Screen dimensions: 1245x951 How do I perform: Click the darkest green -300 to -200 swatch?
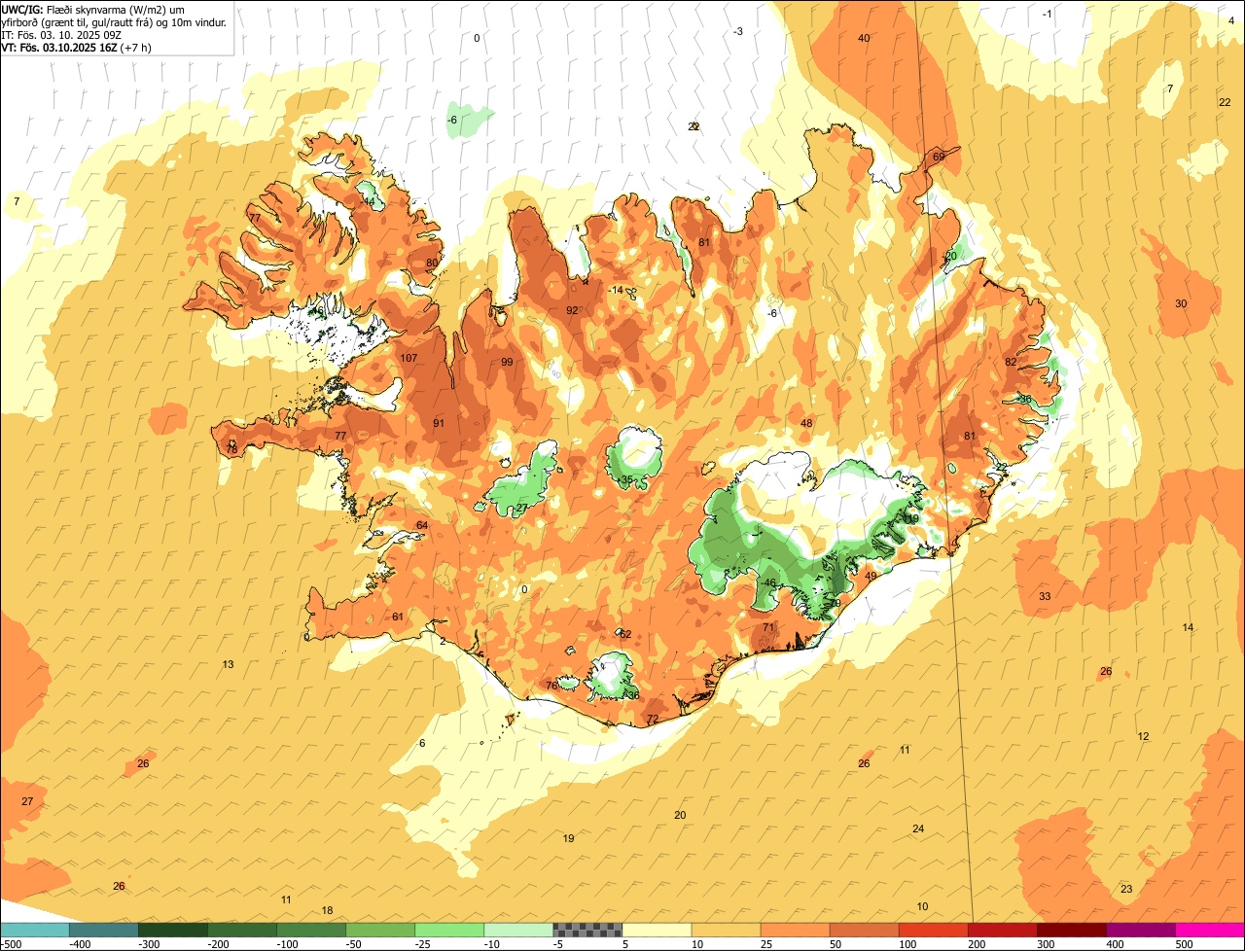[x=173, y=930]
